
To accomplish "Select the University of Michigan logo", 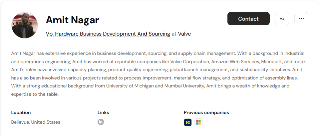I will click(x=188, y=122).
